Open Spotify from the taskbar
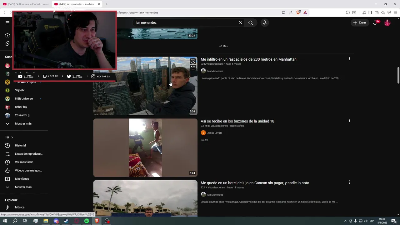The height and width of the screenshot is (225, 400). 87,221
